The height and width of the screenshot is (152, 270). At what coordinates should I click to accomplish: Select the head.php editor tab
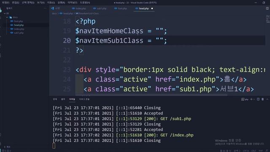tap(144, 8)
